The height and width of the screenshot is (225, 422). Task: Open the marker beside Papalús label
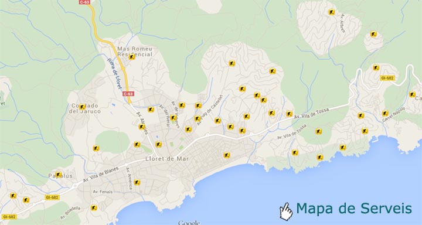click(59, 174)
